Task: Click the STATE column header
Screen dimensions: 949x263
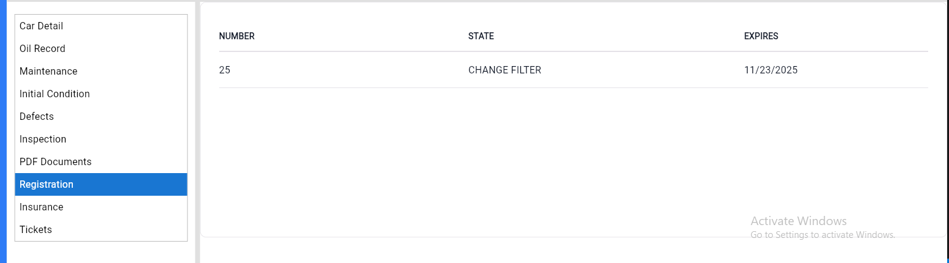Action: coord(481,37)
